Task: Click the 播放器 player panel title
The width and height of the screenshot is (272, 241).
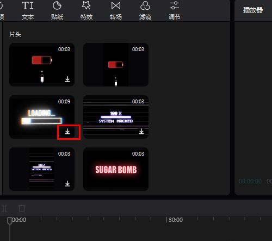Action: point(253,10)
